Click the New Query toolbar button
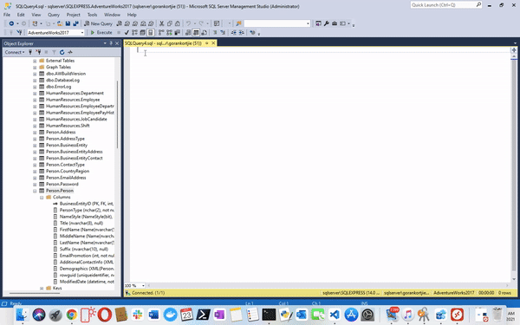Image resolution: width=520 pixels, height=325 pixels. pos(98,23)
